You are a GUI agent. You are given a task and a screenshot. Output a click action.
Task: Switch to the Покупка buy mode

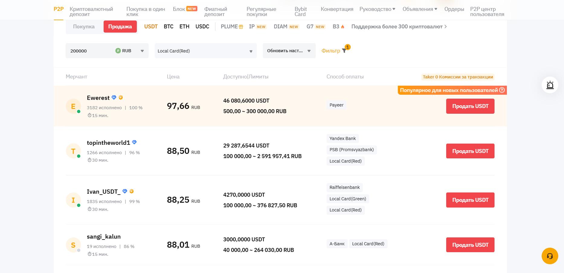(84, 27)
